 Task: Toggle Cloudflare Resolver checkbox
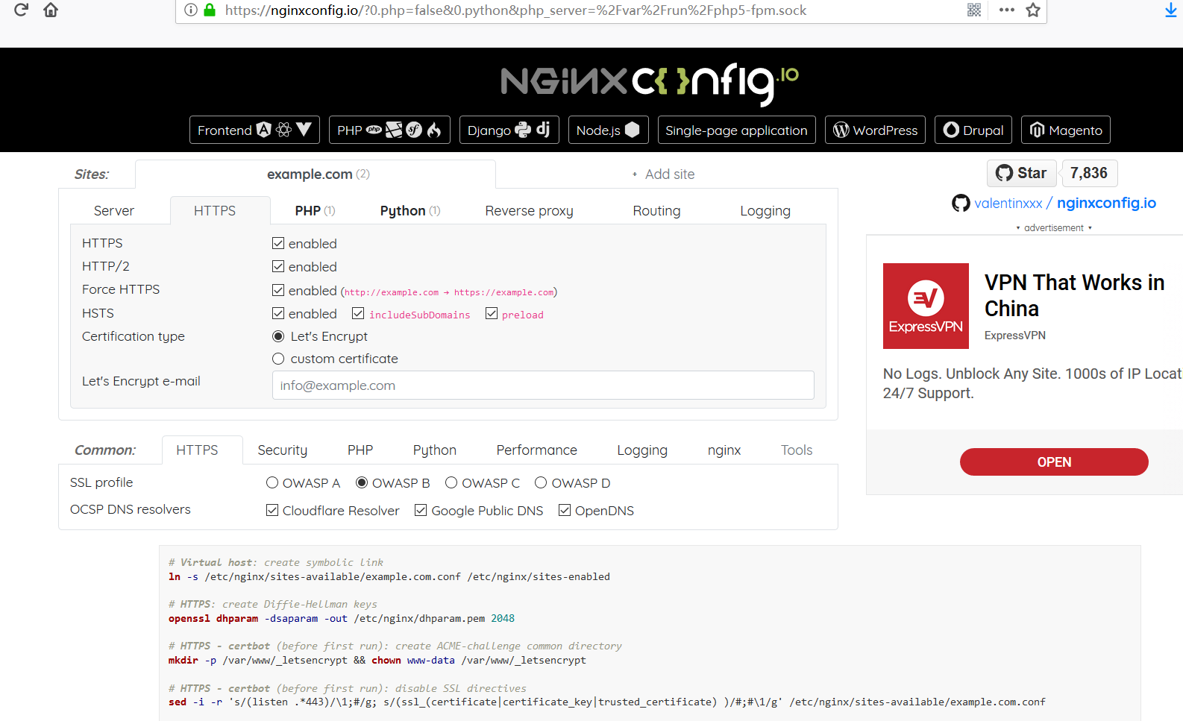click(x=272, y=510)
